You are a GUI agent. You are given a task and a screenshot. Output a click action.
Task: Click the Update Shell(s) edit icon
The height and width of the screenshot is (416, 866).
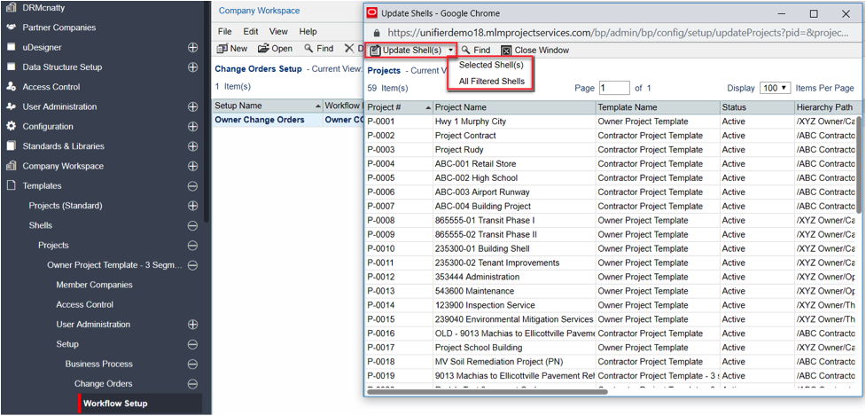point(376,51)
